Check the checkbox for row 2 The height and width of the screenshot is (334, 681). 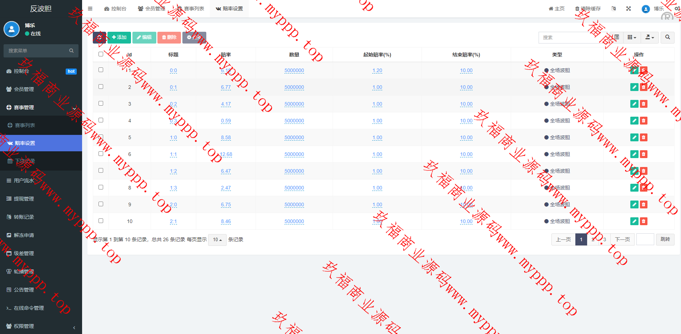click(101, 87)
